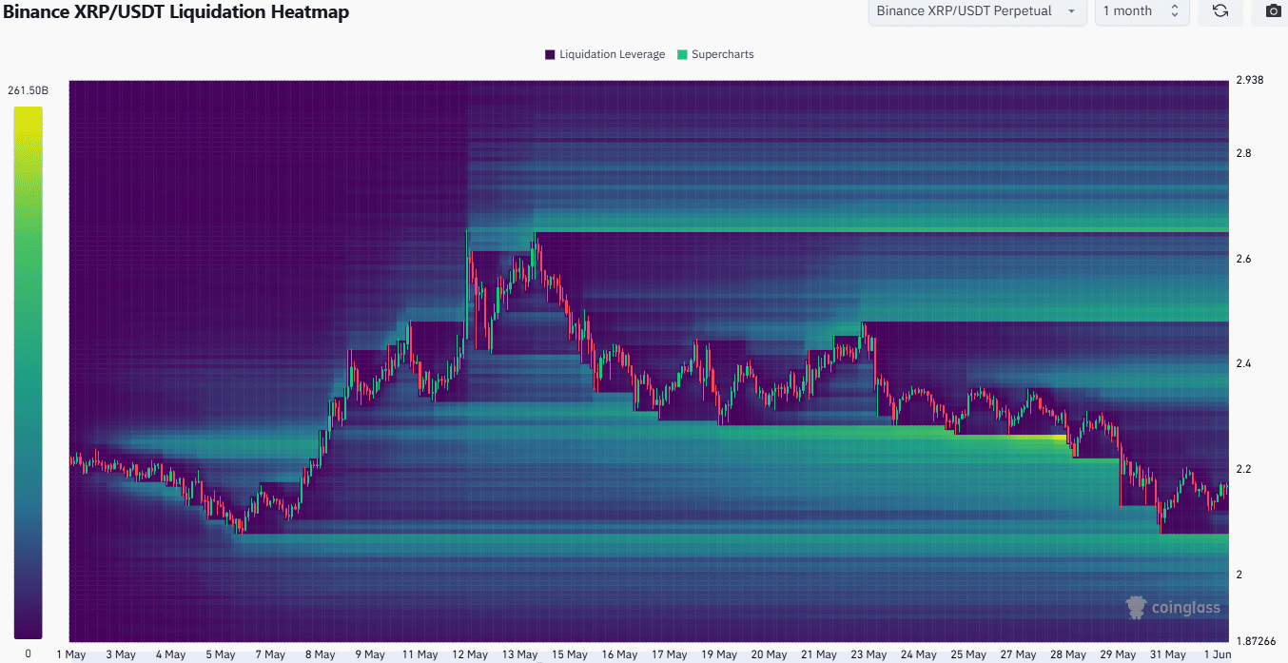Refresh the liquidation heatmap data
1288x663 pixels.
tap(1220, 11)
